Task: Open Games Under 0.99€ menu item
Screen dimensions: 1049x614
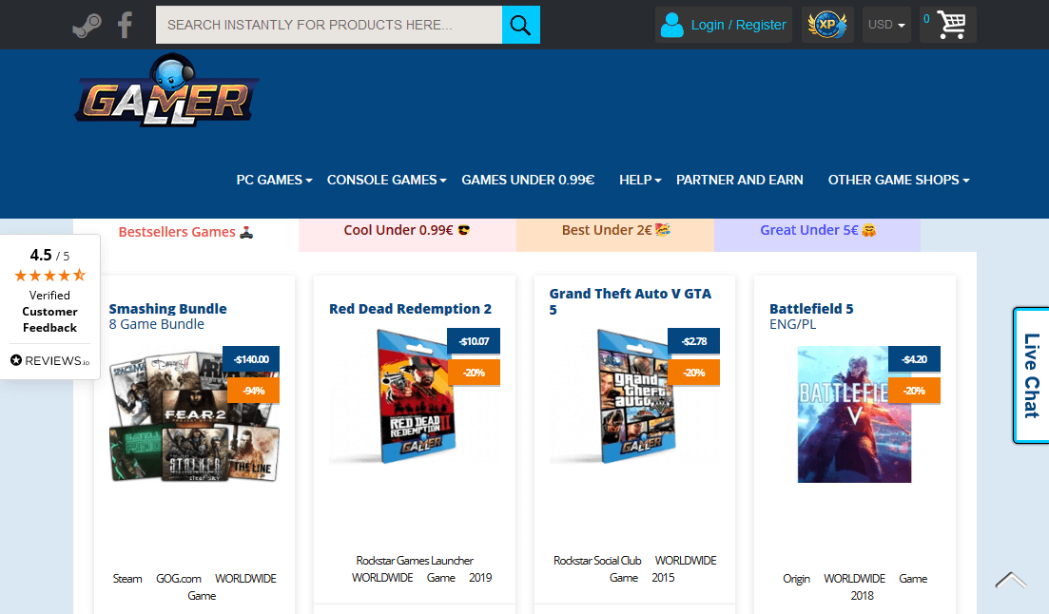Action: coord(528,180)
